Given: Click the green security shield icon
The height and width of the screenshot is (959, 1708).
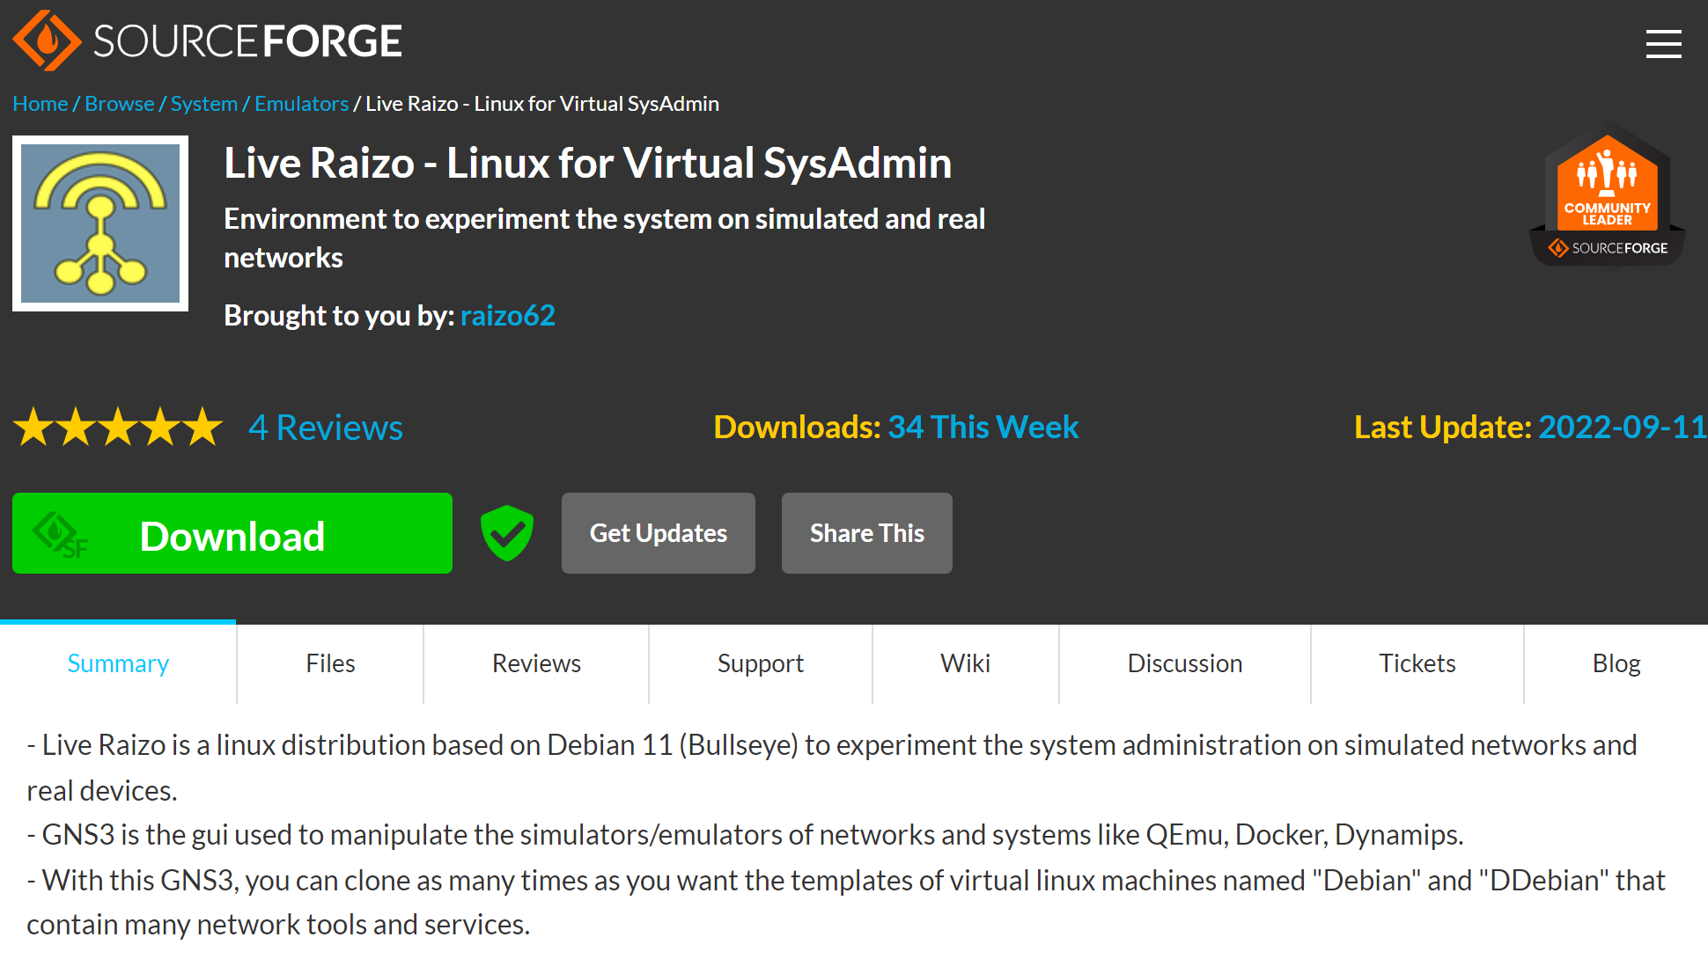Looking at the screenshot, I should pos(507,533).
